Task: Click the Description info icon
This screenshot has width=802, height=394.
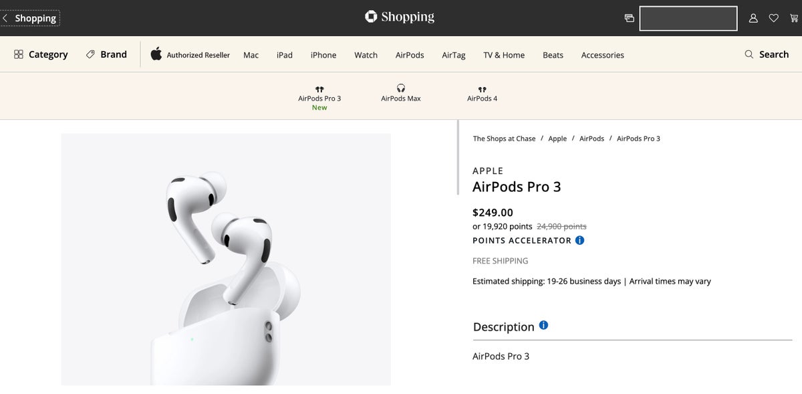Action: coord(543,325)
